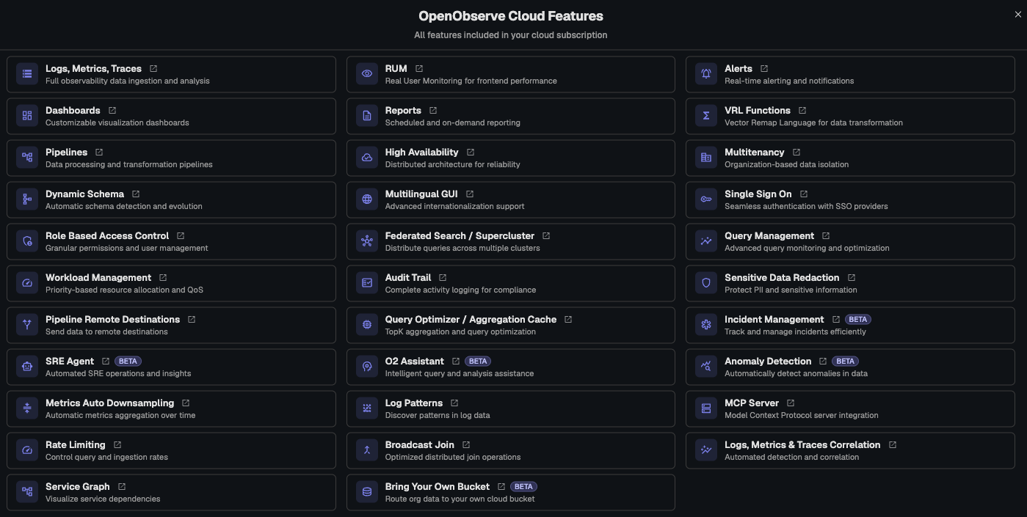Click 'Model Context Protocol server integration' text
The height and width of the screenshot is (517, 1027).
(x=802, y=416)
